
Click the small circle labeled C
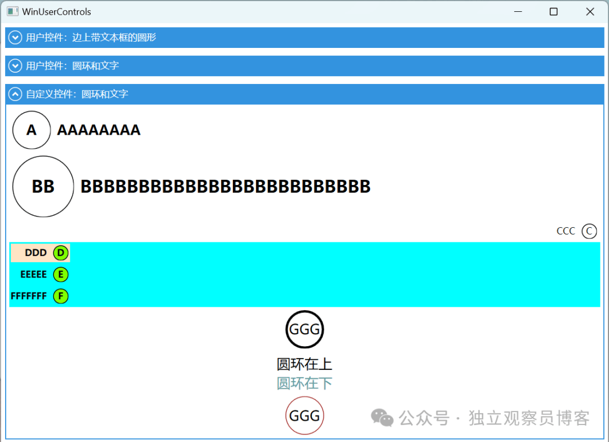coord(589,231)
